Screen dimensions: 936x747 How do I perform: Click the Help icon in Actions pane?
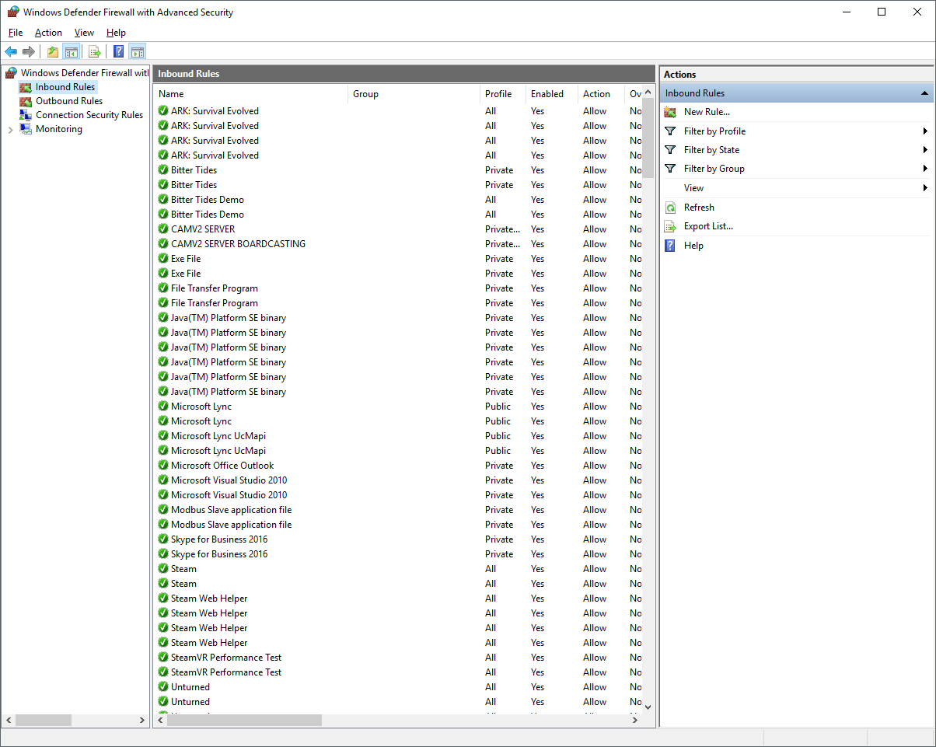tap(670, 246)
